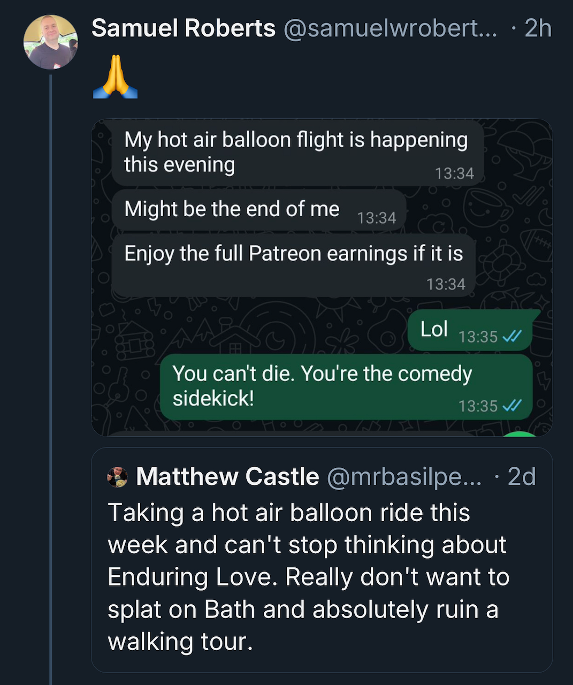
Task: Open the @samuelwrobert... handle
Action: click(x=390, y=28)
